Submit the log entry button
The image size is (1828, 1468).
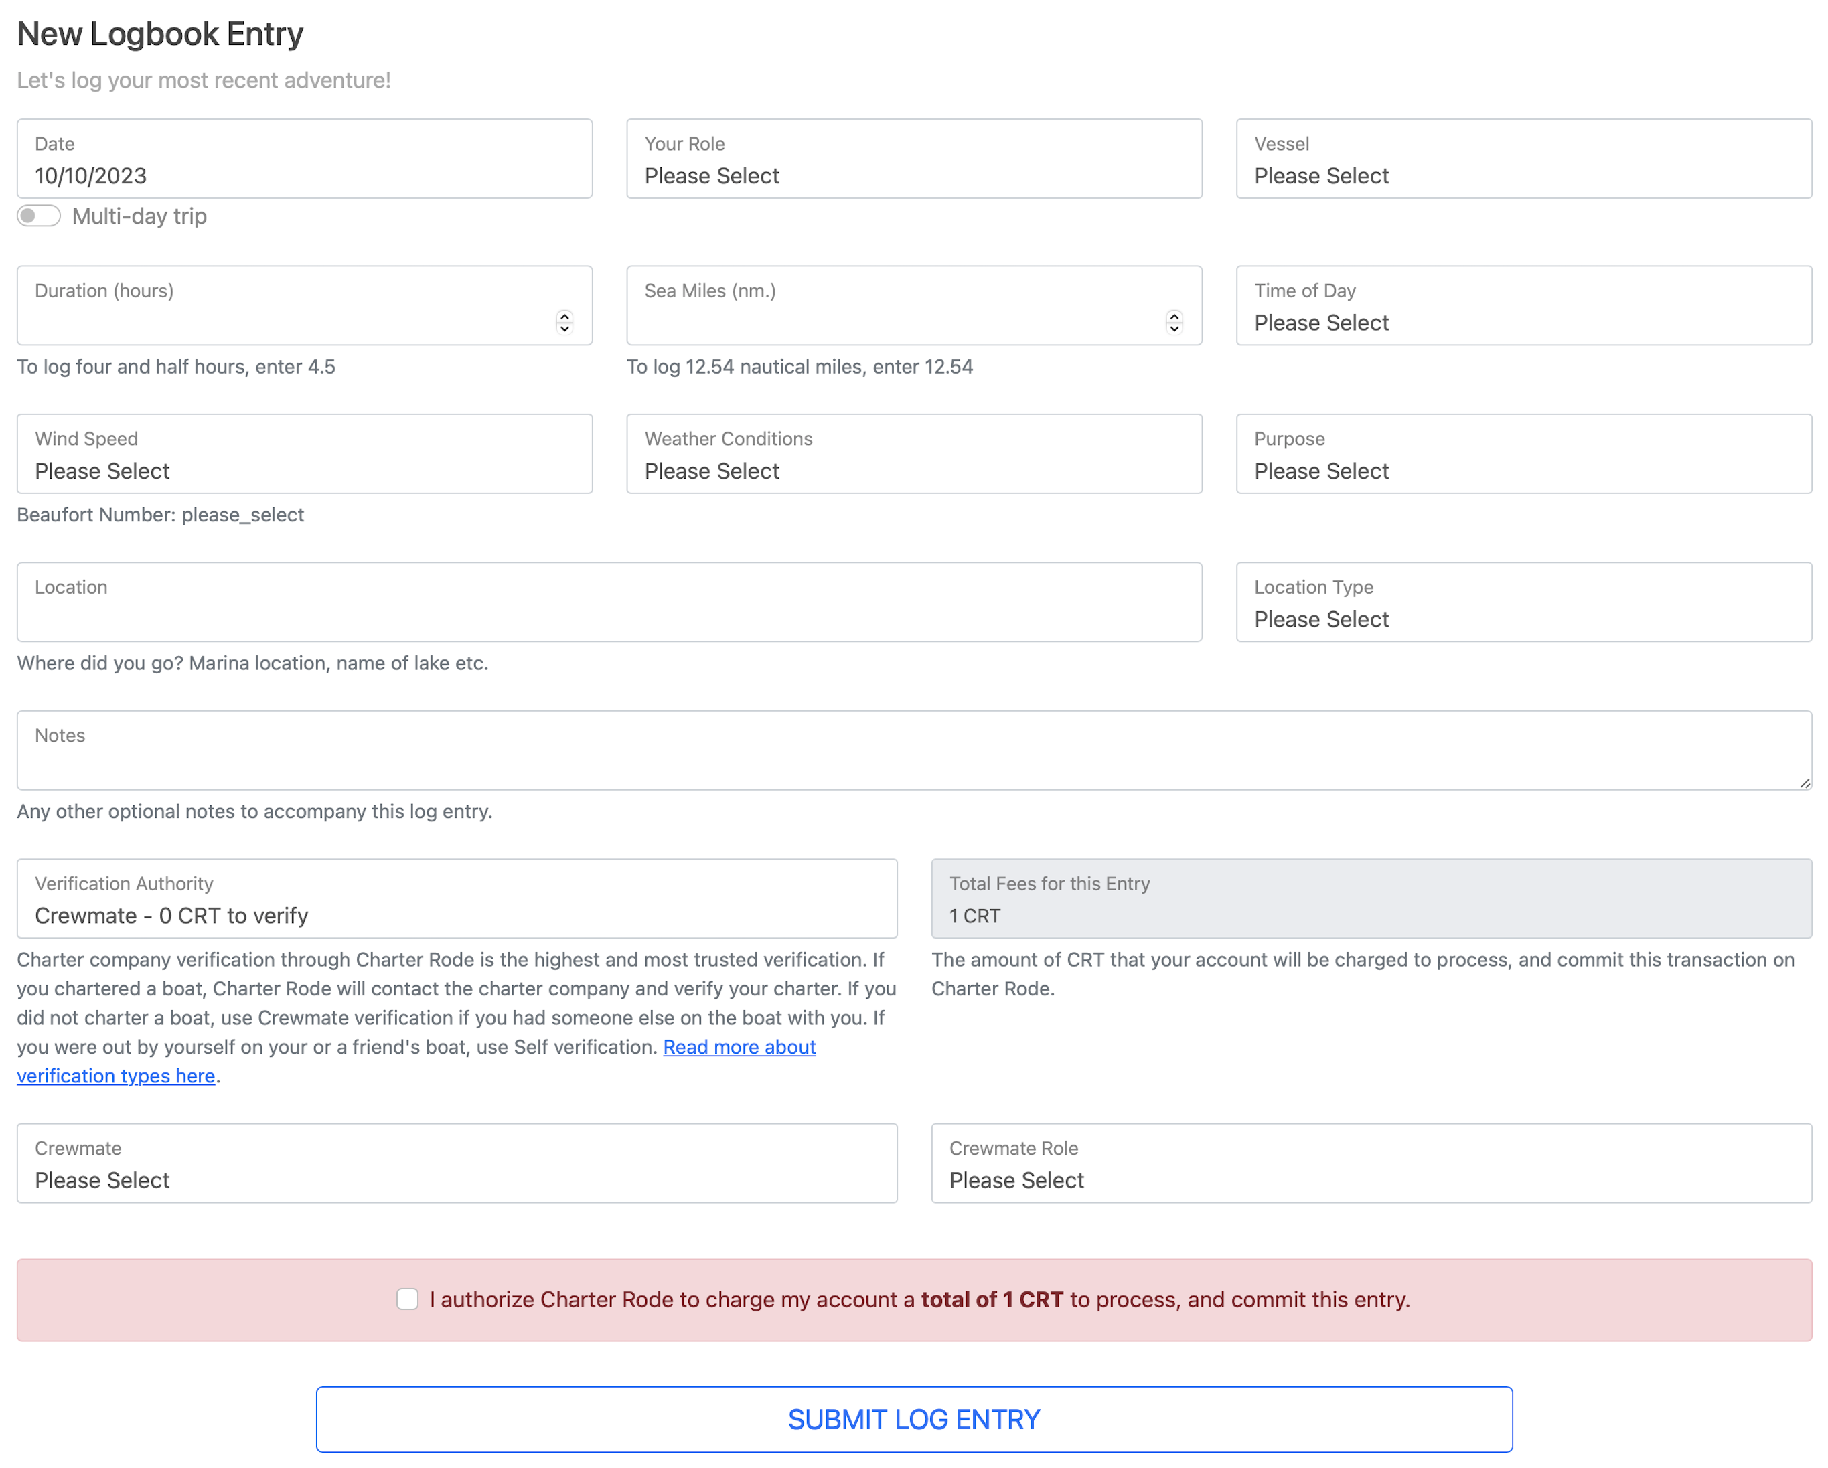914,1418
